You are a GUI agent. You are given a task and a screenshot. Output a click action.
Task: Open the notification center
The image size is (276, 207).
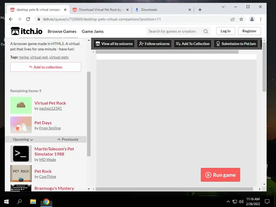pos(267,202)
